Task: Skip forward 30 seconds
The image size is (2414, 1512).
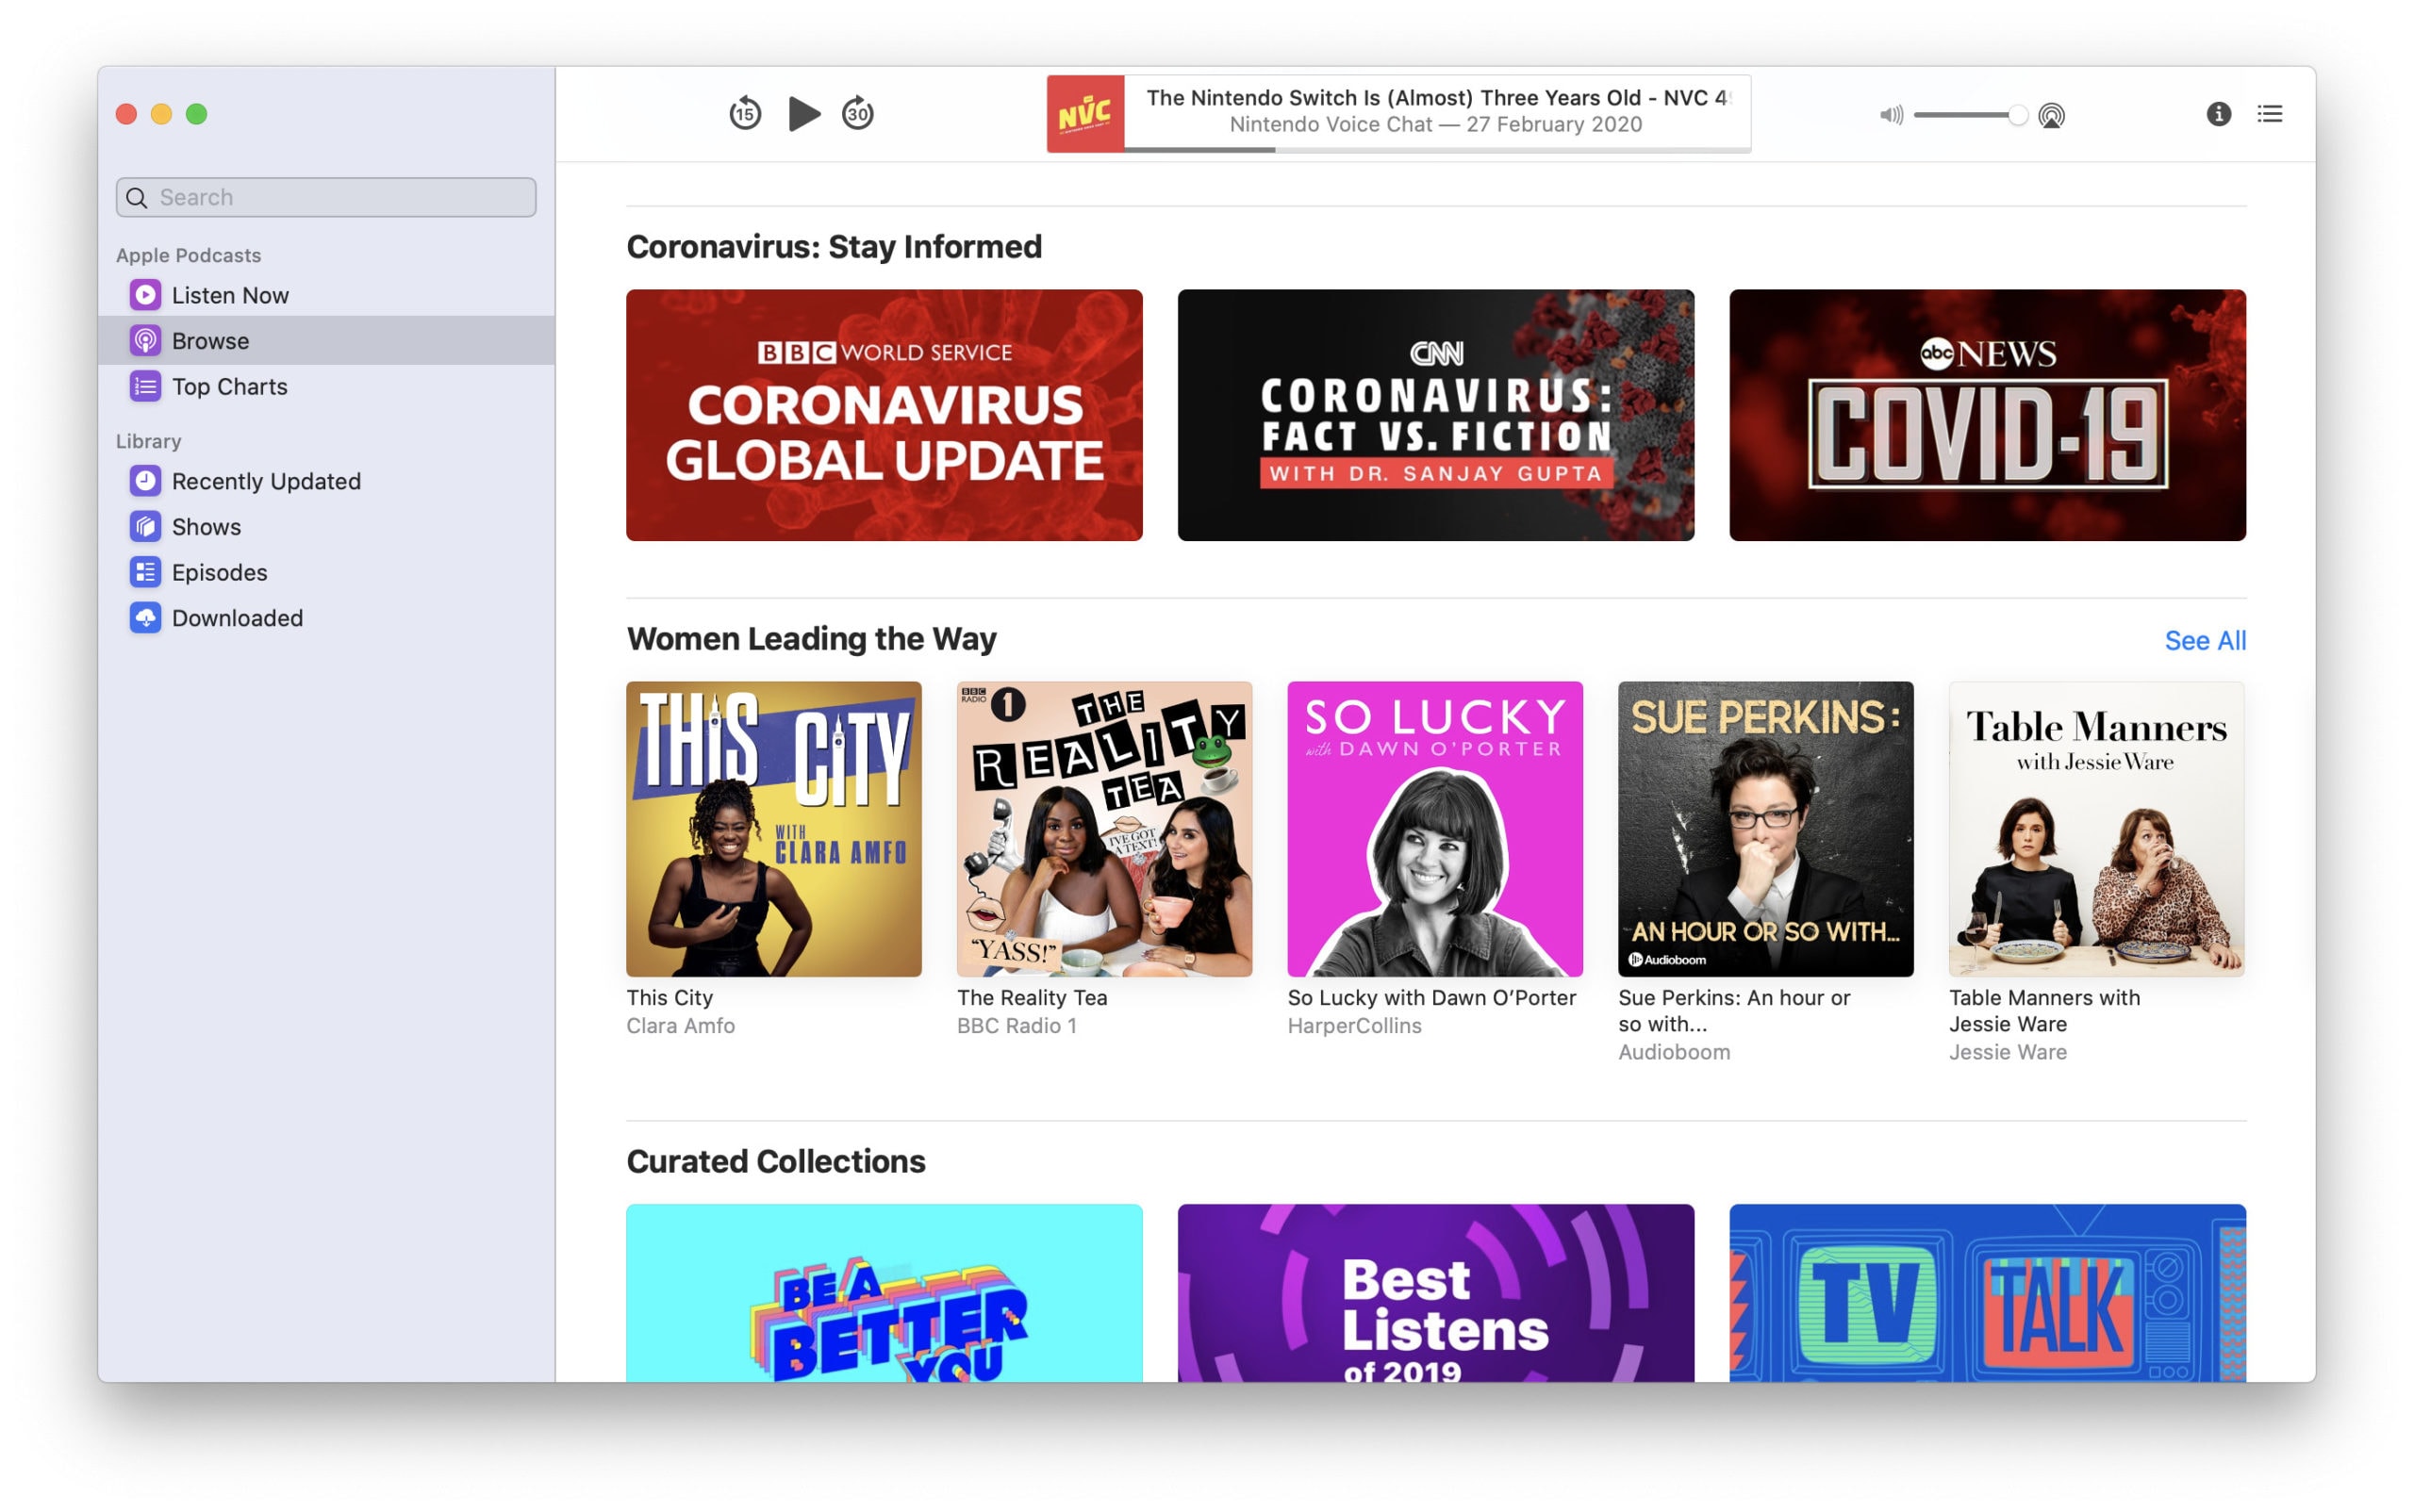Action: (857, 113)
